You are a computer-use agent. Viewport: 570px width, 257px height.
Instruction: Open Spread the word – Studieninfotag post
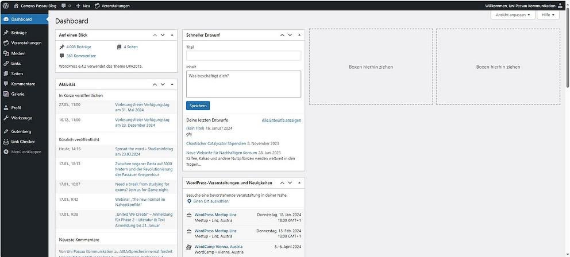(x=144, y=151)
